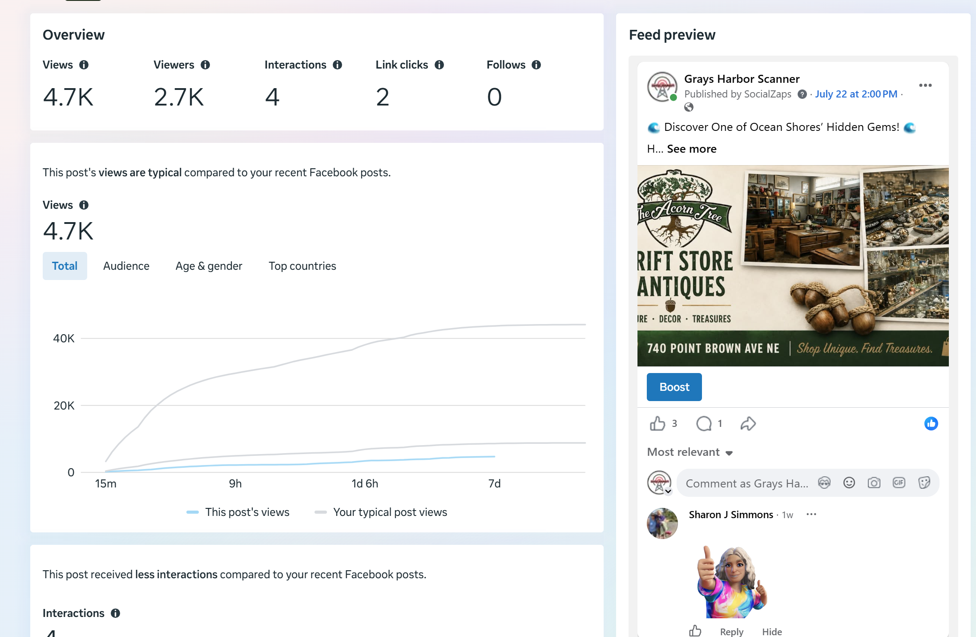Hide Sharon J Simmons' comment
Image resolution: width=976 pixels, height=637 pixels.
tap(772, 632)
